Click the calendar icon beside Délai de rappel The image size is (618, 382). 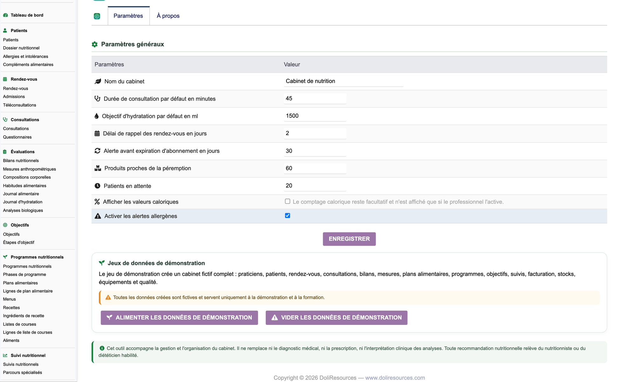pos(97,134)
